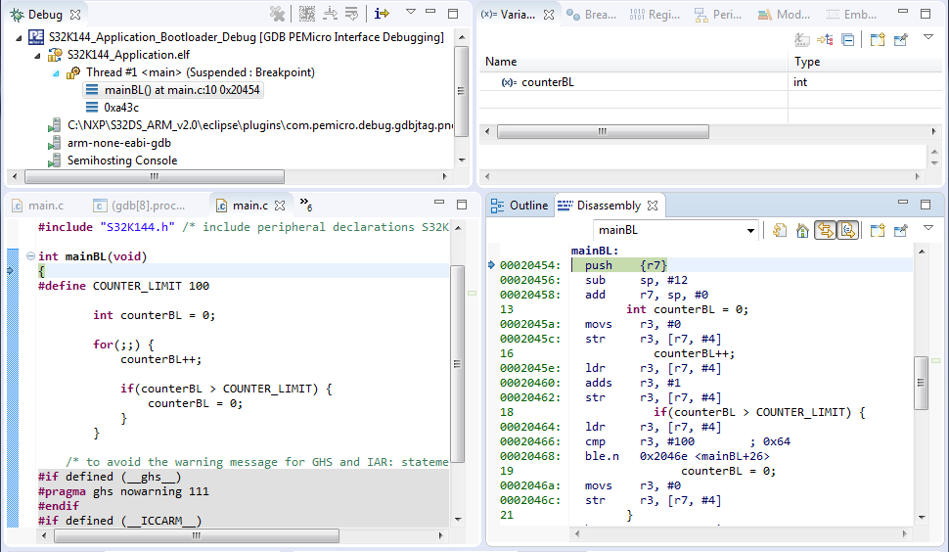Viewport: 949px width, 552px height.
Task: Click Collapse All in Variables view
Action: coord(848,40)
